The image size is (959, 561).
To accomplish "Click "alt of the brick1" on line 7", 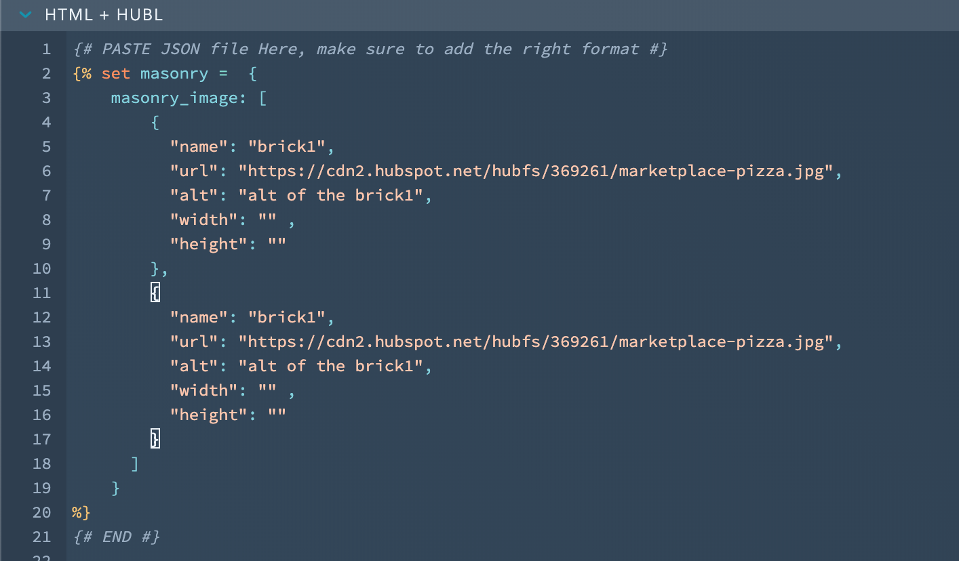I will point(330,195).
